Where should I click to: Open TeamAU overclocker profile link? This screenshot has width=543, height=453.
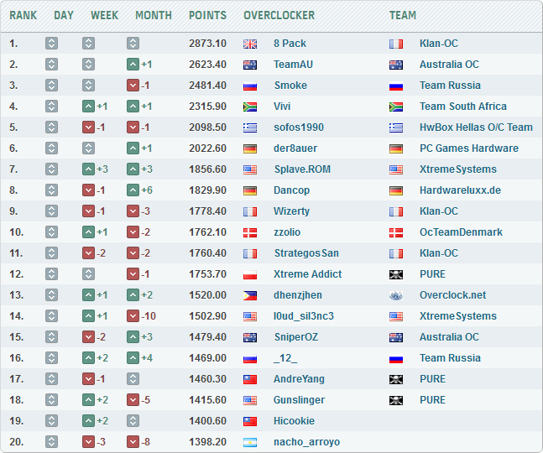(293, 65)
